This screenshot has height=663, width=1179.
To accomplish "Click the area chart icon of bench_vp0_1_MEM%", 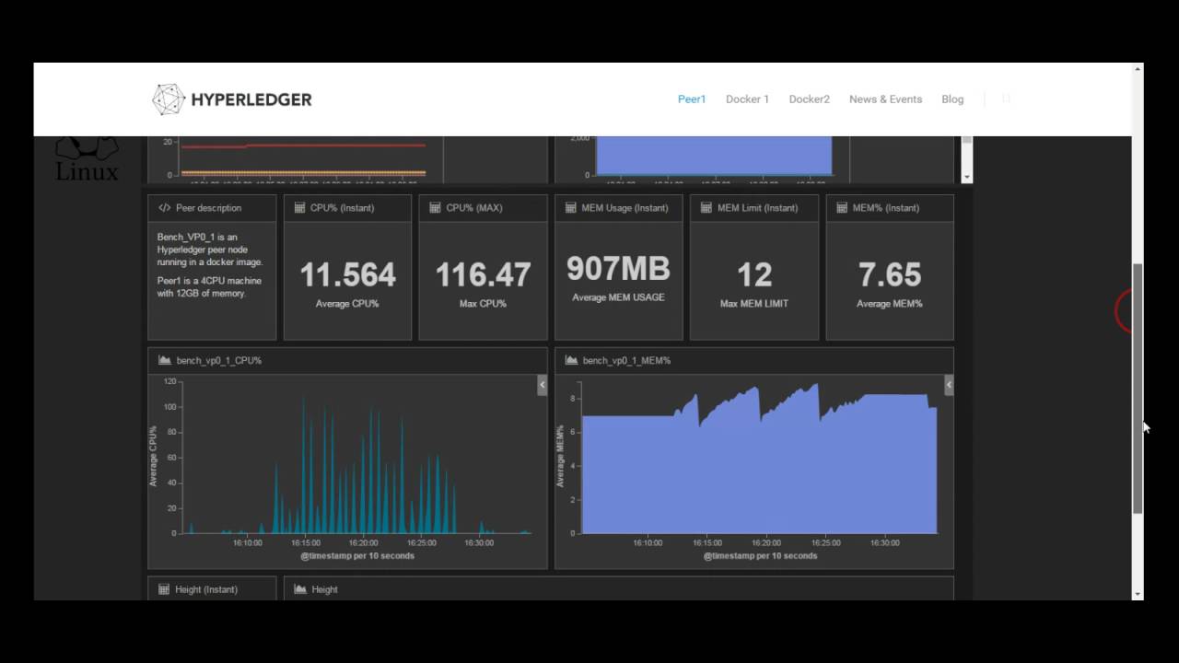I will (x=571, y=360).
